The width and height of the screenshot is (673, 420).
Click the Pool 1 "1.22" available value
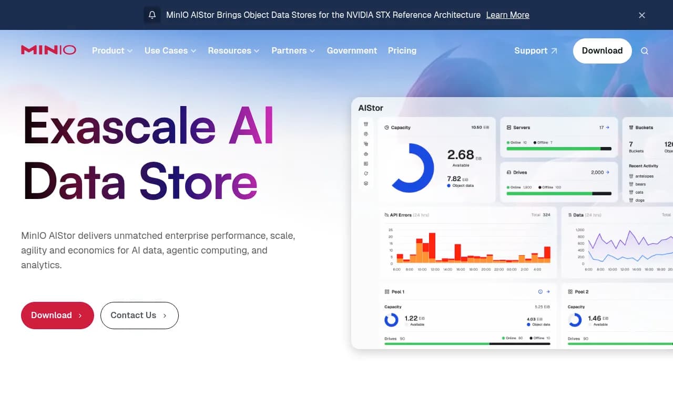[x=411, y=318]
